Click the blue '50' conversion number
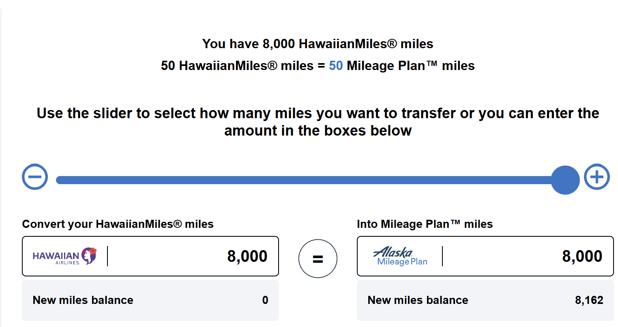Image resolution: width=618 pixels, height=327 pixels. [336, 66]
